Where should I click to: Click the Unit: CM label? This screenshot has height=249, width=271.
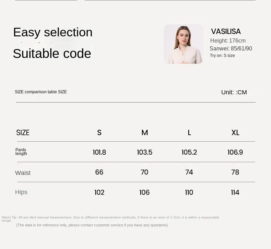coord(234,92)
